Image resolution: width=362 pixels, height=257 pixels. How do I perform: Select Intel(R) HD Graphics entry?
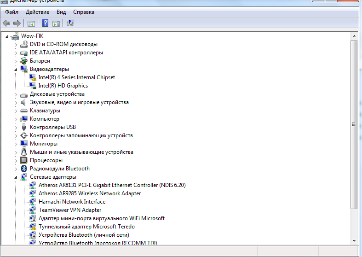(x=63, y=86)
